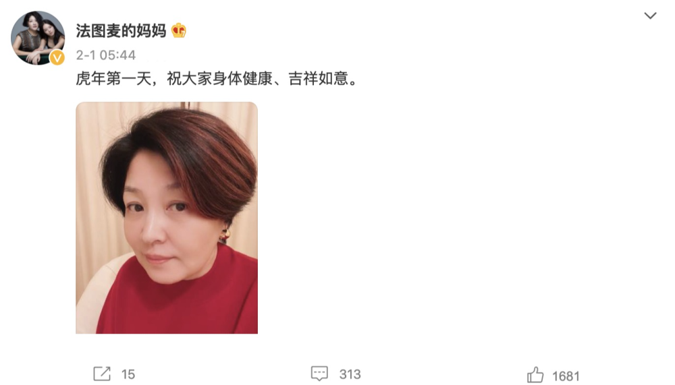The image size is (675, 385).
Task: View the selfie photo in red sweater
Action: coord(167,218)
